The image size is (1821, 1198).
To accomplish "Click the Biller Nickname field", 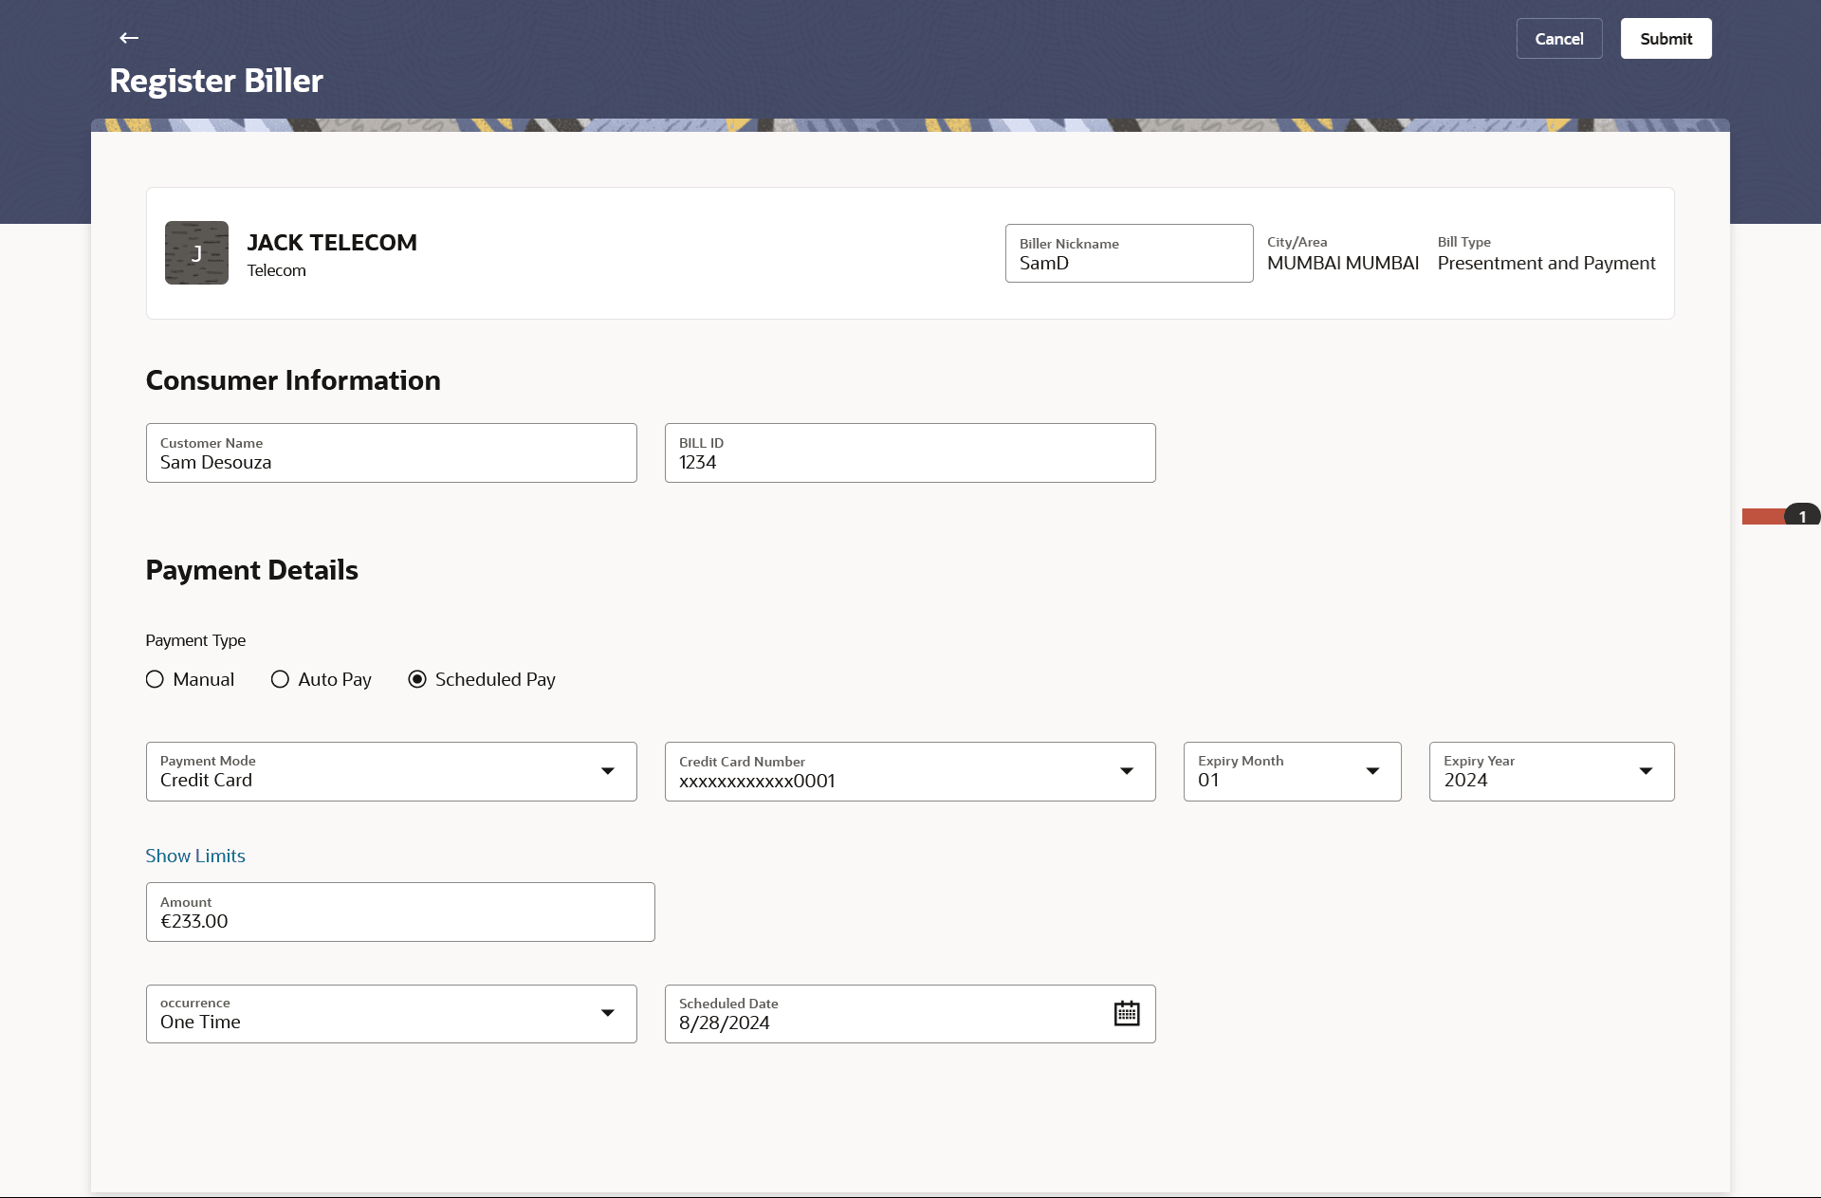I will click(x=1128, y=254).
